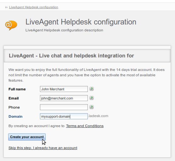The image size is (175, 161).
Task: Click the Phone field label
Action: tap(14, 107)
